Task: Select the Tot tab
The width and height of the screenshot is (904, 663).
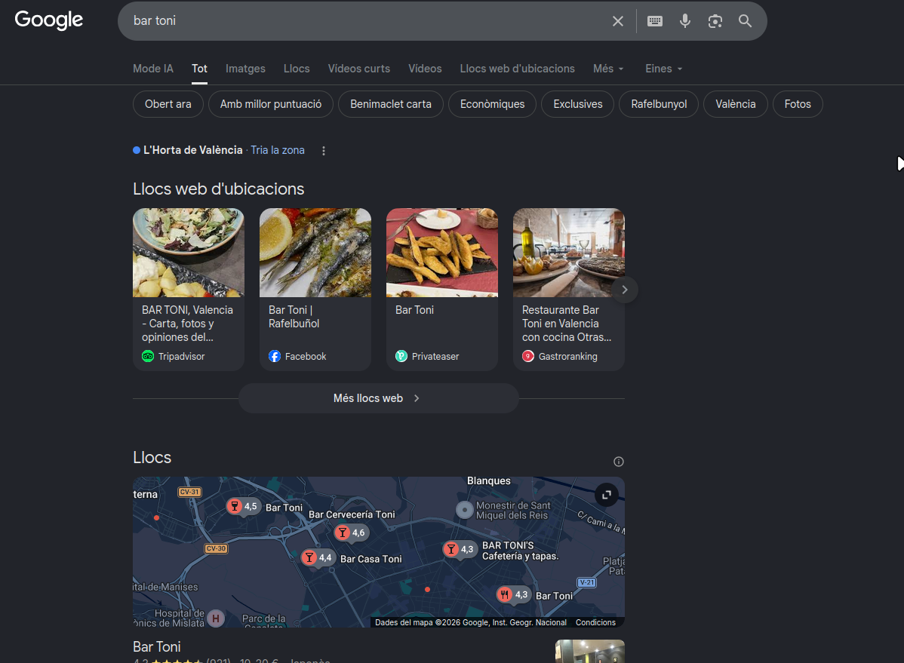Action: [199, 69]
